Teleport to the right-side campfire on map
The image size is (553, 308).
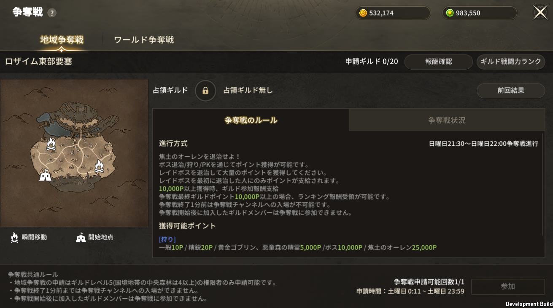[99, 166]
